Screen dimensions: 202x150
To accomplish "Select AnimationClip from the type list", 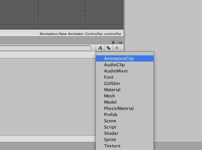I will click(x=125, y=58).
